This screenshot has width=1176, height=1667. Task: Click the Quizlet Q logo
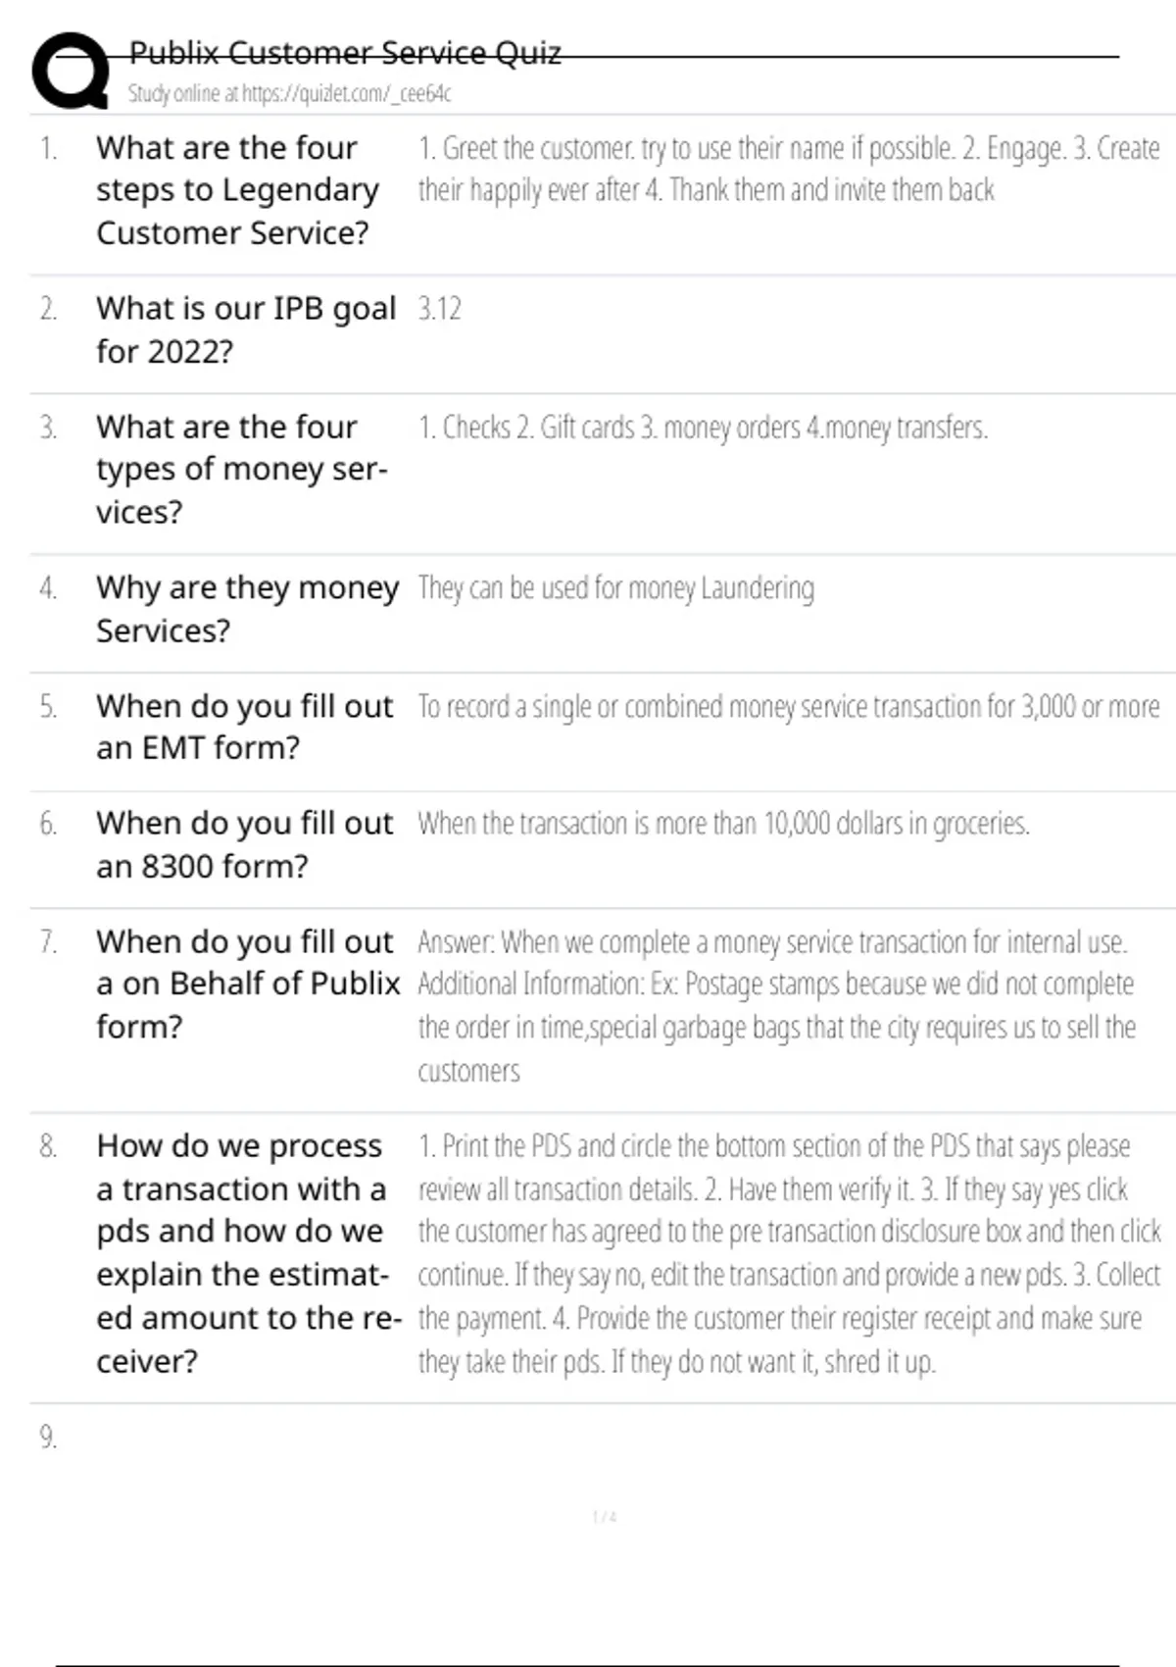coord(71,71)
